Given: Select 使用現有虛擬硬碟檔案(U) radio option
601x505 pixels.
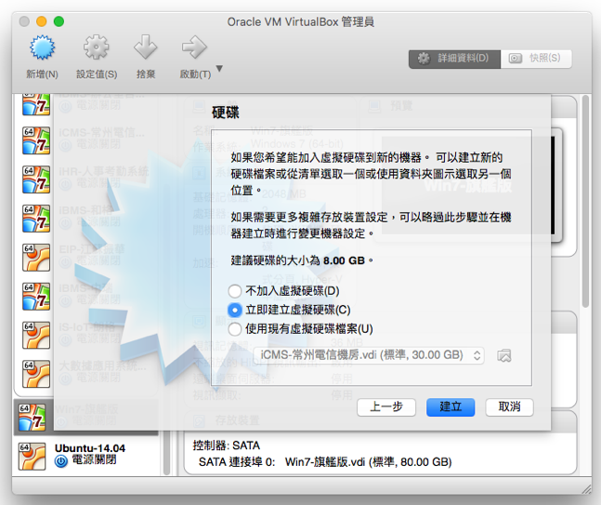Looking at the screenshot, I should [235, 329].
